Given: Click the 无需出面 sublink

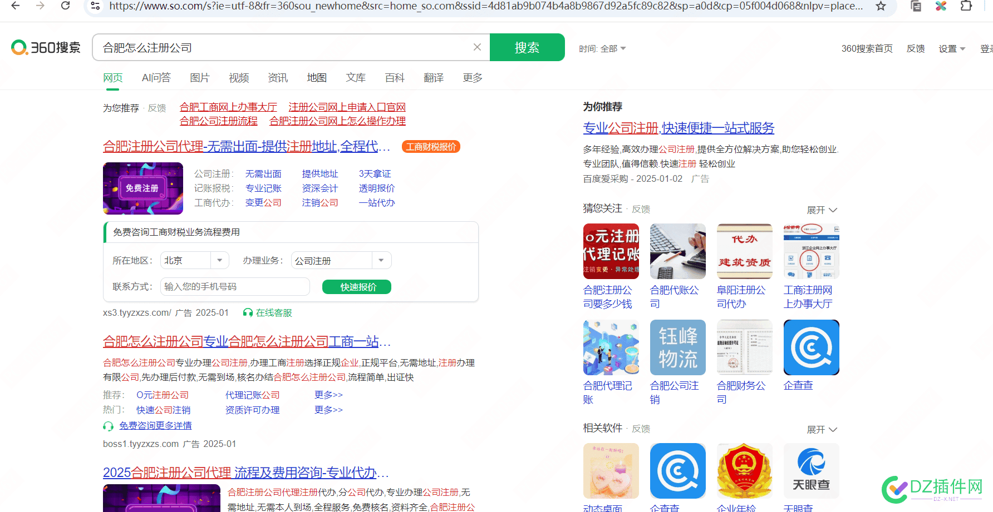Looking at the screenshot, I should coord(263,174).
